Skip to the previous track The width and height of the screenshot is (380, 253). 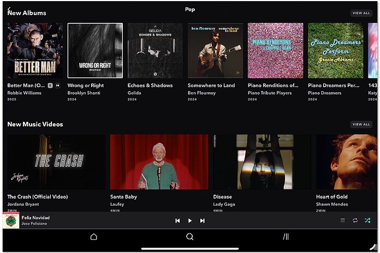(177, 221)
